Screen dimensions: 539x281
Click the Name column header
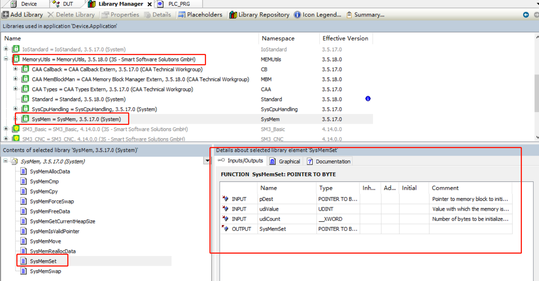(131, 38)
